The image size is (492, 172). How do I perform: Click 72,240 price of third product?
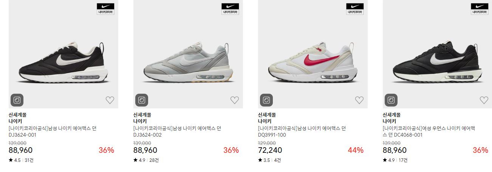point(270,150)
